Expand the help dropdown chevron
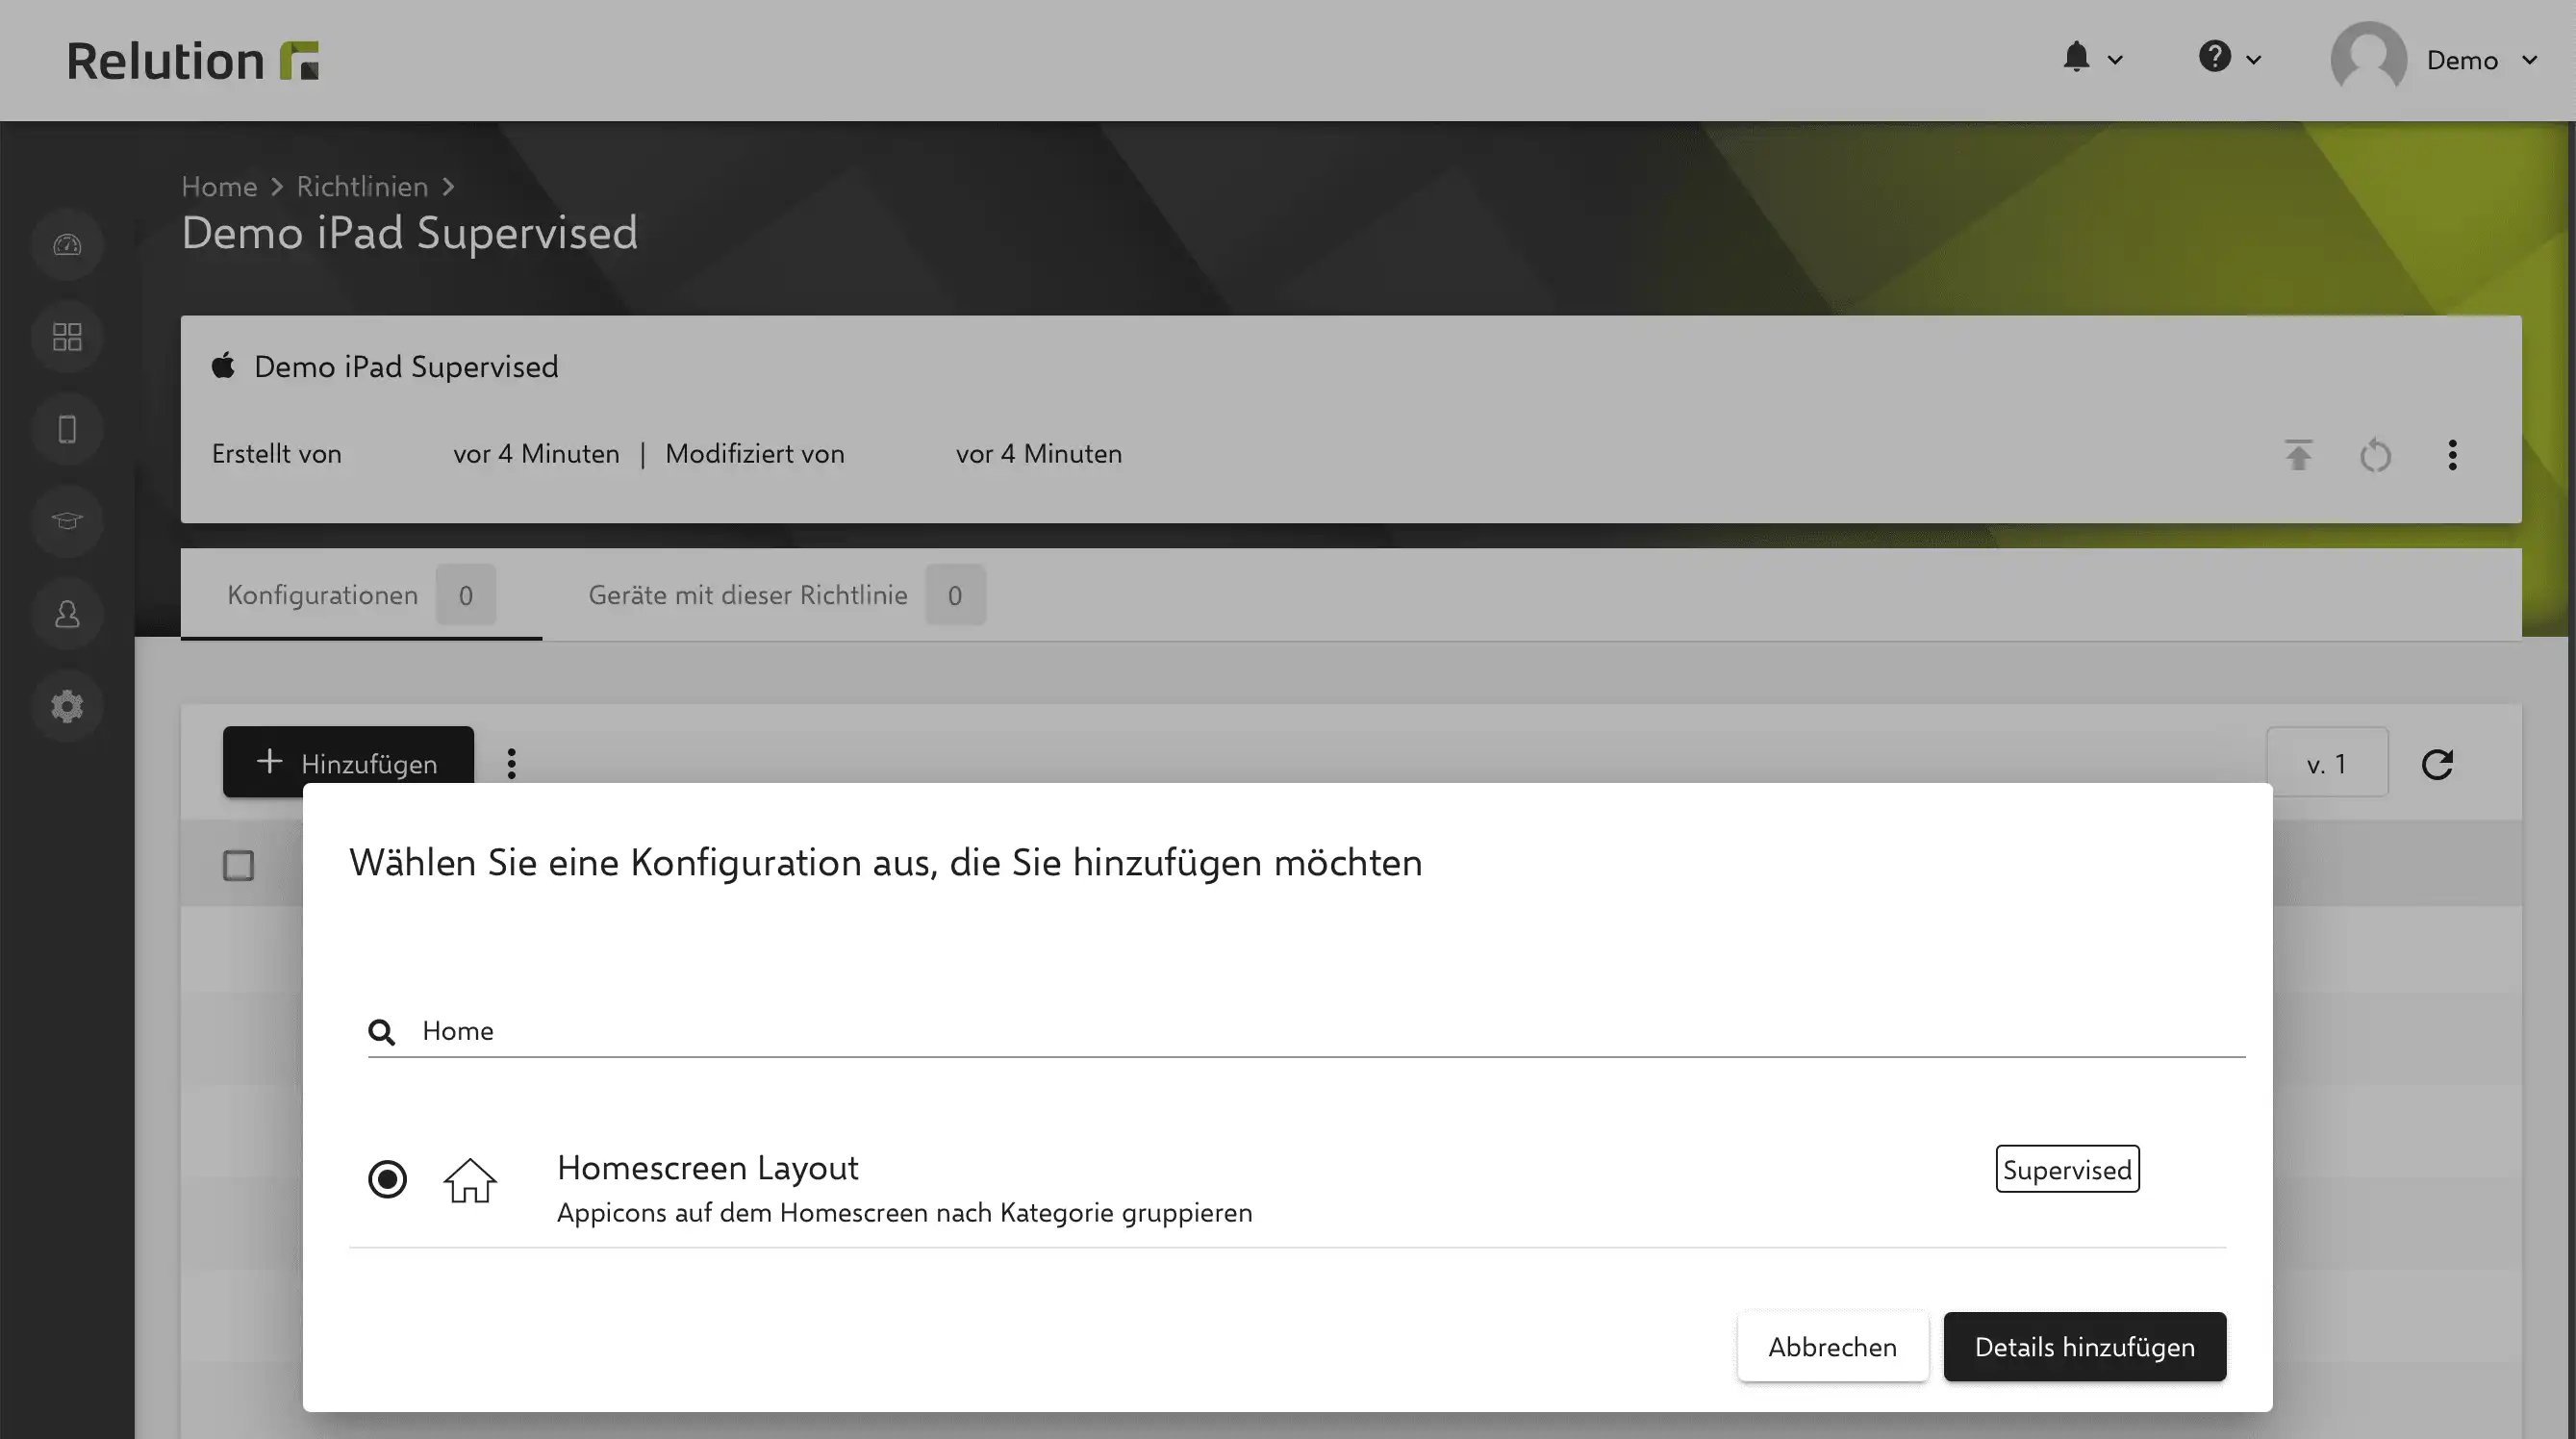The width and height of the screenshot is (2576, 1439). click(2253, 60)
